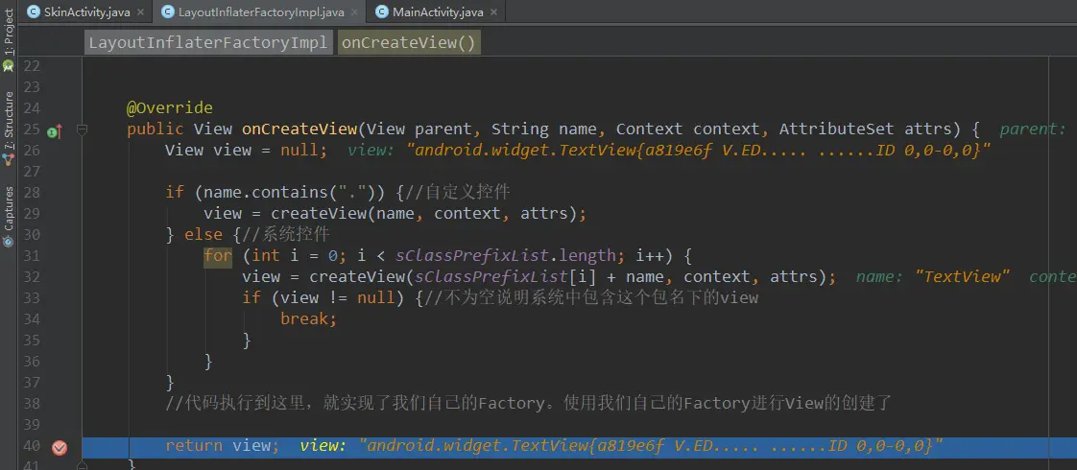The width and height of the screenshot is (1077, 470).
Task: Click the LayoutInflaterFactoryImpl.java class file icon
Action: click(x=167, y=12)
